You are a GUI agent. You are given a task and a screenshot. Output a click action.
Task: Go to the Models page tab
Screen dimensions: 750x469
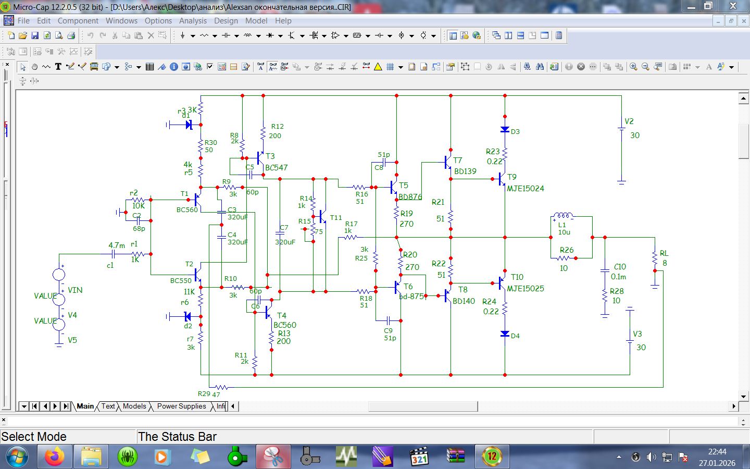(x=134, y=406)
